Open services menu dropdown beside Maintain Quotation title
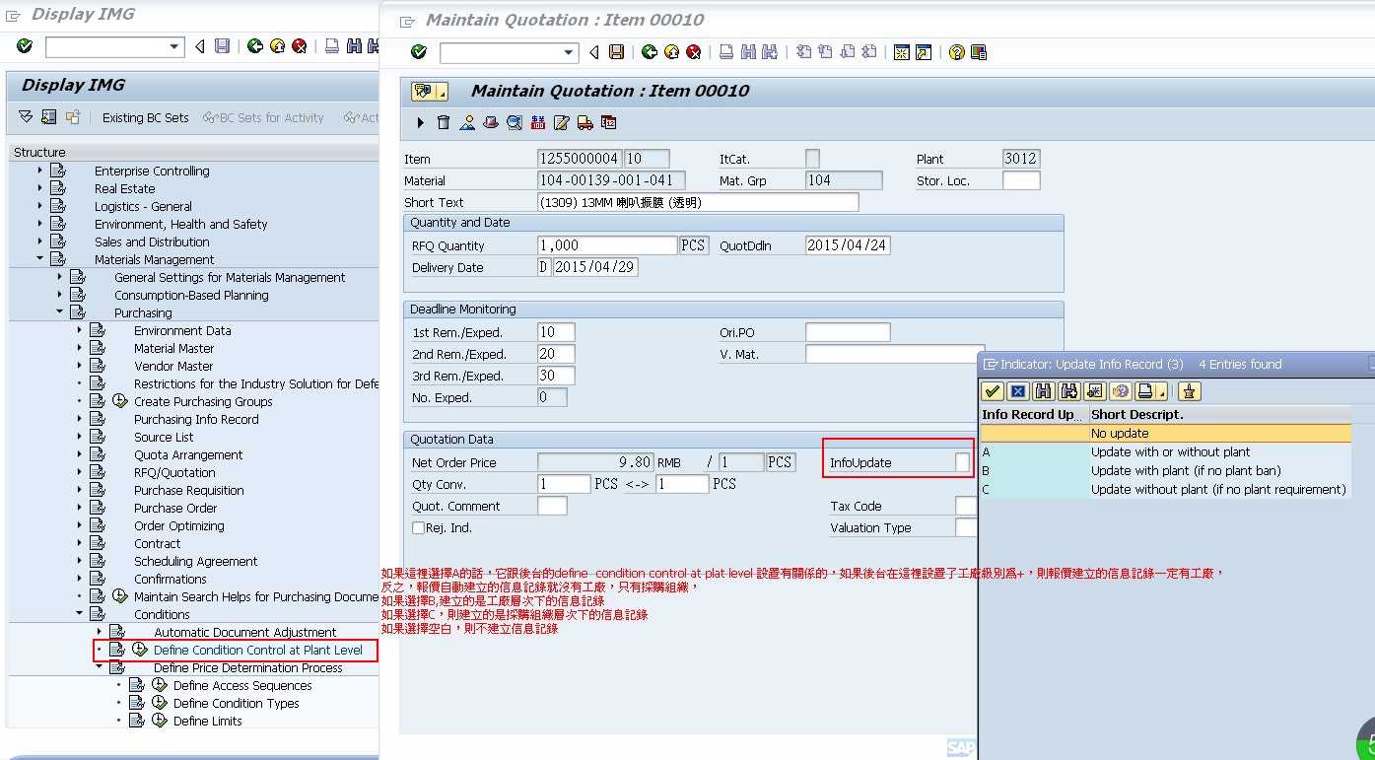 tap(442, 92)
